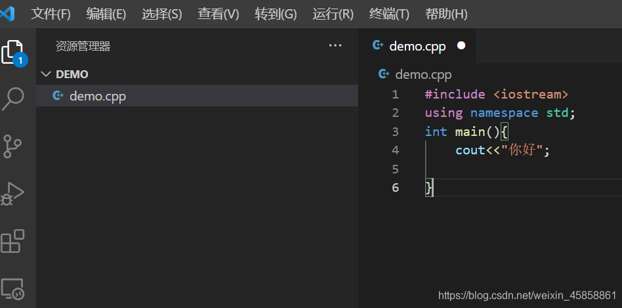Click the C++ icon on demo.cpp tab
Image resolution: width=622 pixels, height=308 pixels.
pyautogui.click(x=378, y=46)
